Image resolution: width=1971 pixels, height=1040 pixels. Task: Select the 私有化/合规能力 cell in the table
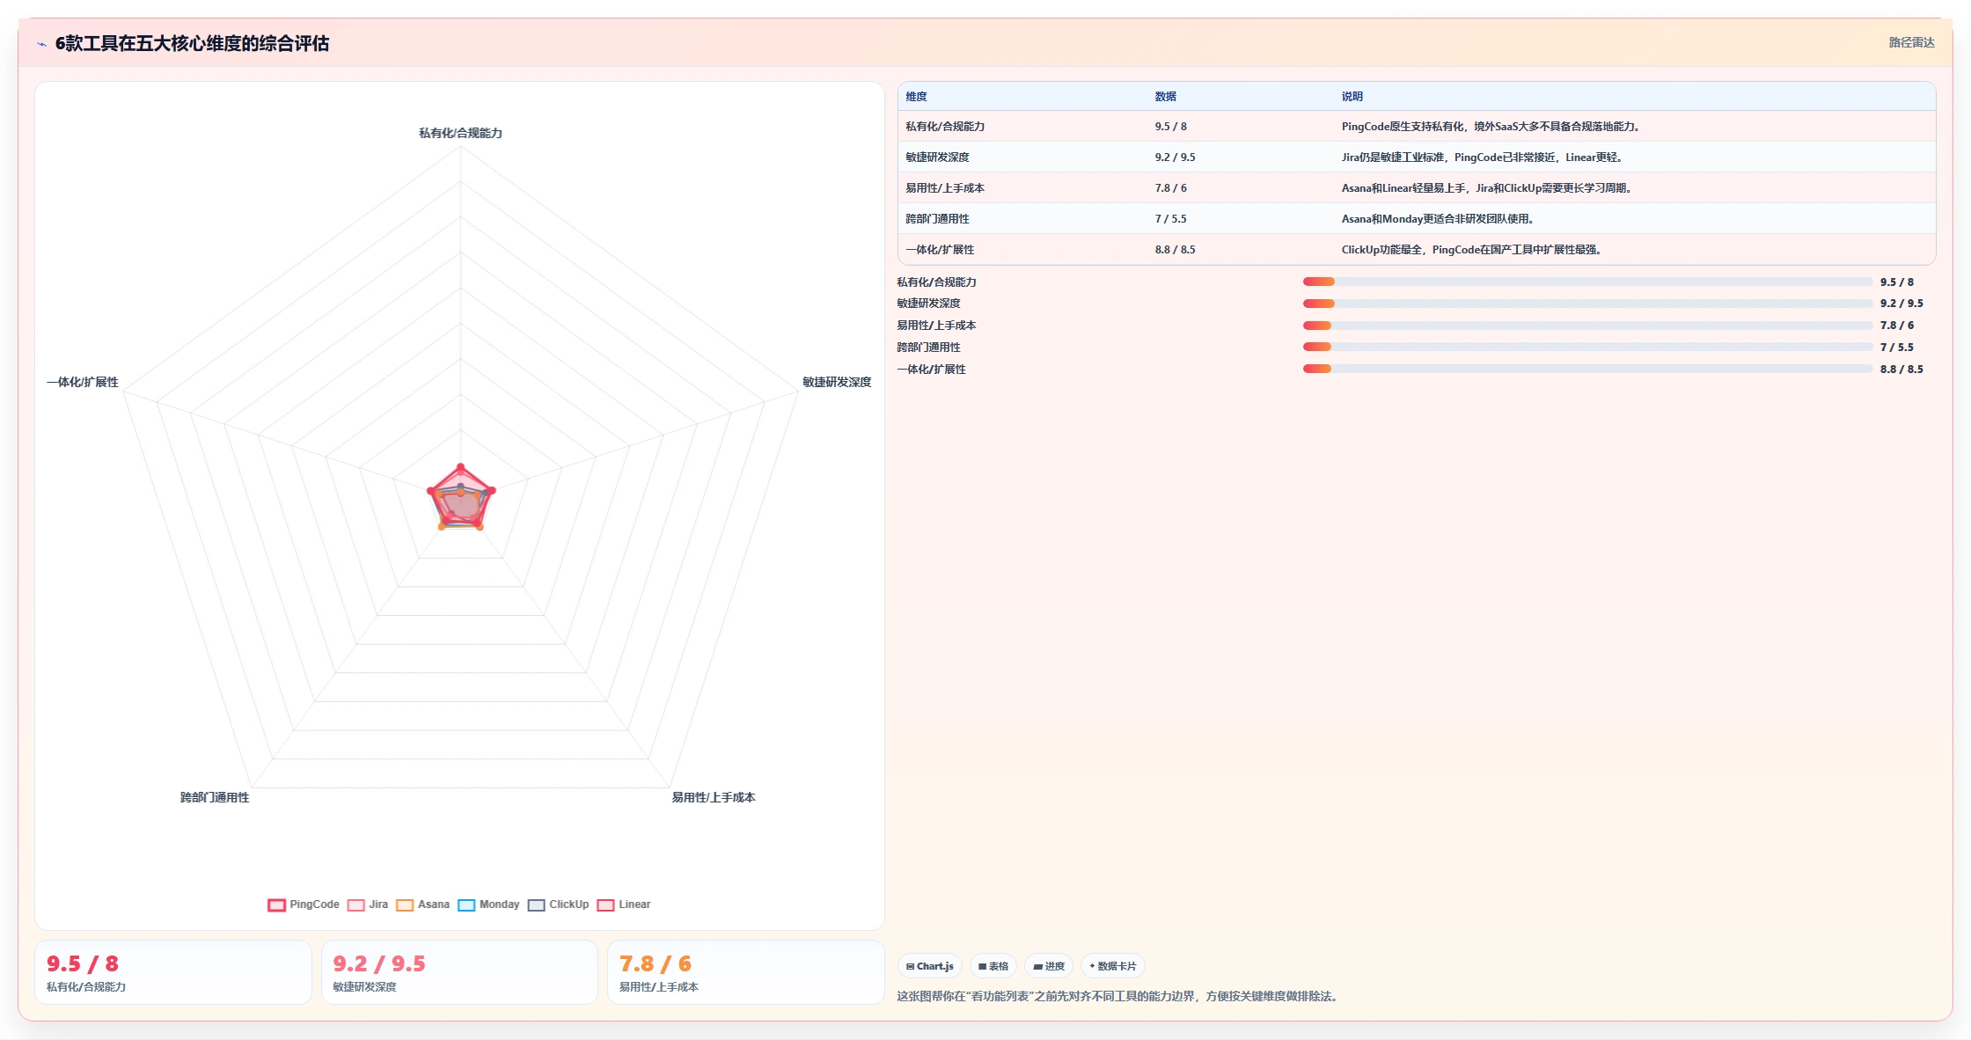(945, 127)
